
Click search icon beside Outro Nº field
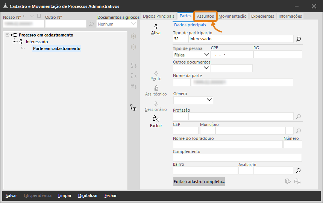click(x=91, y=24)
